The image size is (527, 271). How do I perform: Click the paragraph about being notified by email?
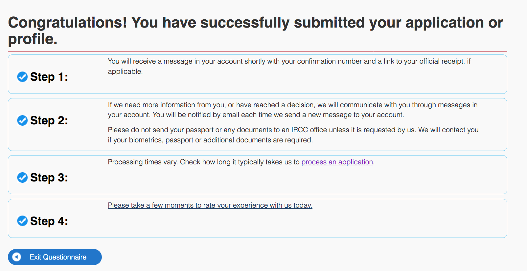tap(293, 110)
